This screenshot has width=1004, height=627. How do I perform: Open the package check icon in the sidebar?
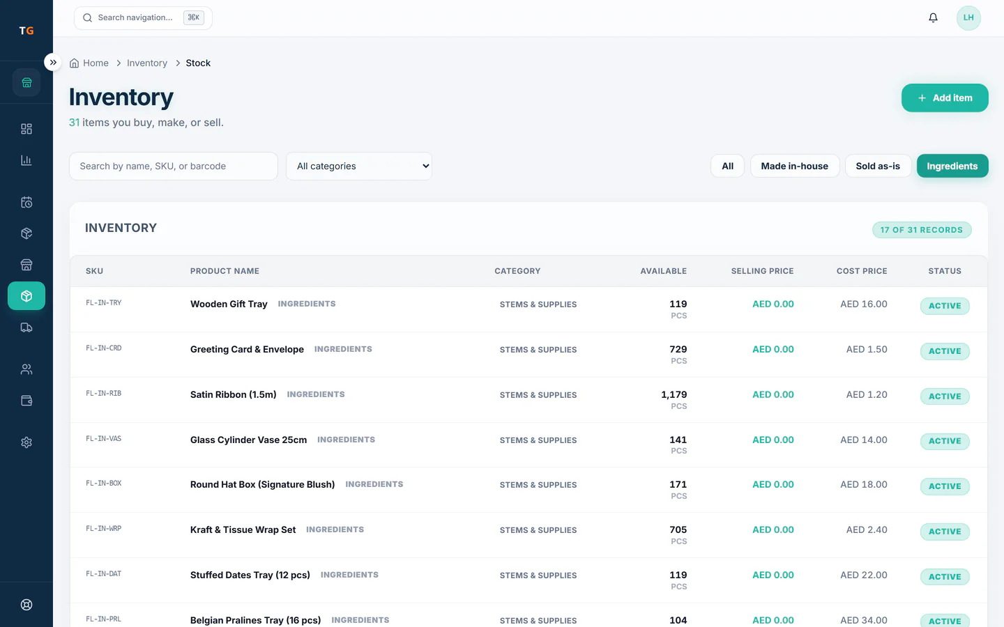pos(26,233)
